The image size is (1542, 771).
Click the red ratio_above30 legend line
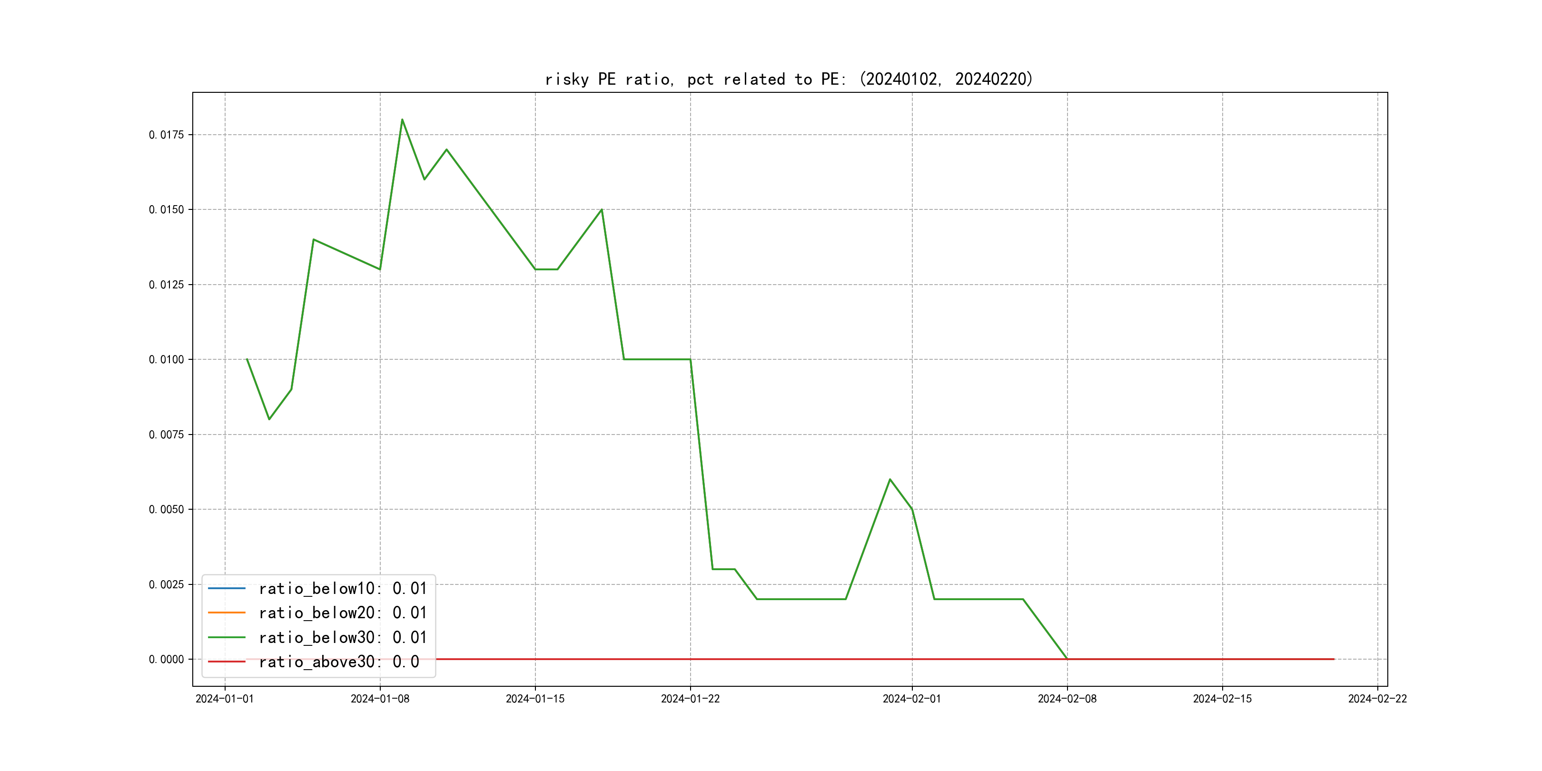point(226,662)
